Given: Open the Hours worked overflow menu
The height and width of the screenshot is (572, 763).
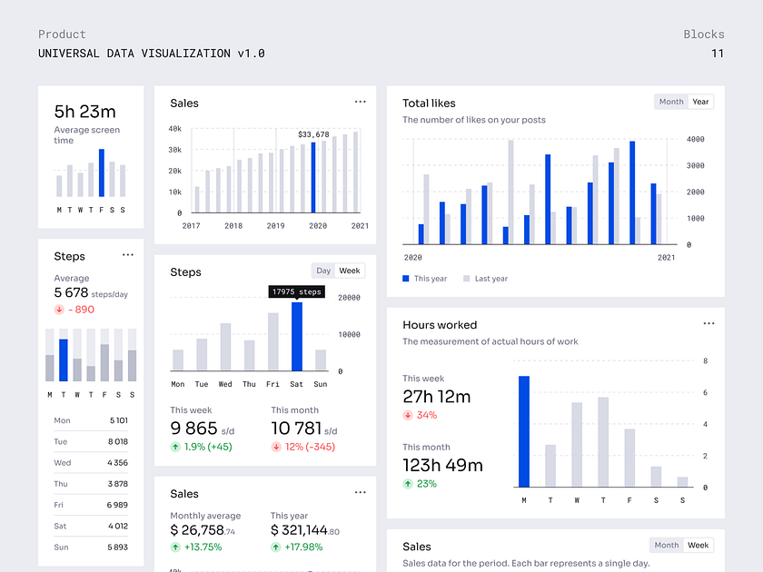Looking at the screenshot, I should pyautogui.click(x=708, y=322).
